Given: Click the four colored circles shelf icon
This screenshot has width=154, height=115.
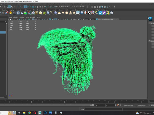Looking at the screenshot, I should 108,13.
